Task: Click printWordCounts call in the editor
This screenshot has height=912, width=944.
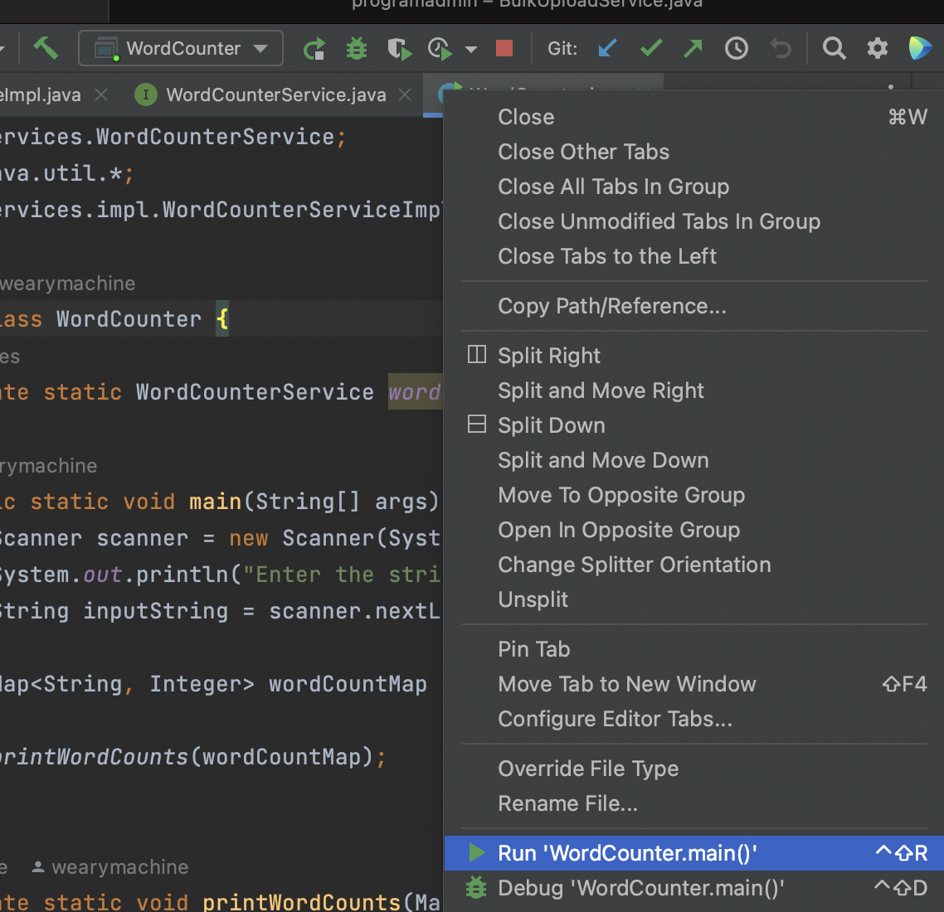Action: click(x=95, y=757)
